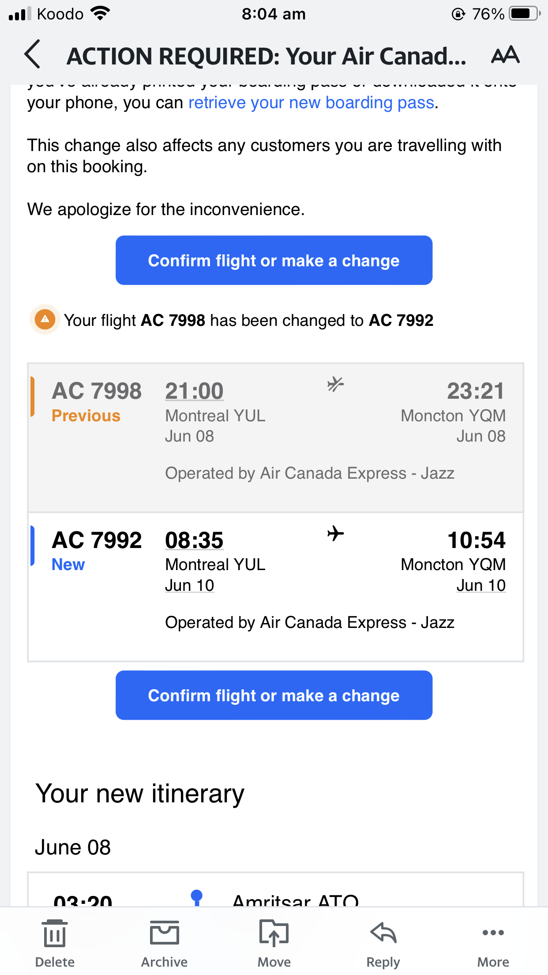Screen dimensions: 548x975
Task: Tap the crossed-out plane icon for AC 7998
Action: tap(335, 384)
